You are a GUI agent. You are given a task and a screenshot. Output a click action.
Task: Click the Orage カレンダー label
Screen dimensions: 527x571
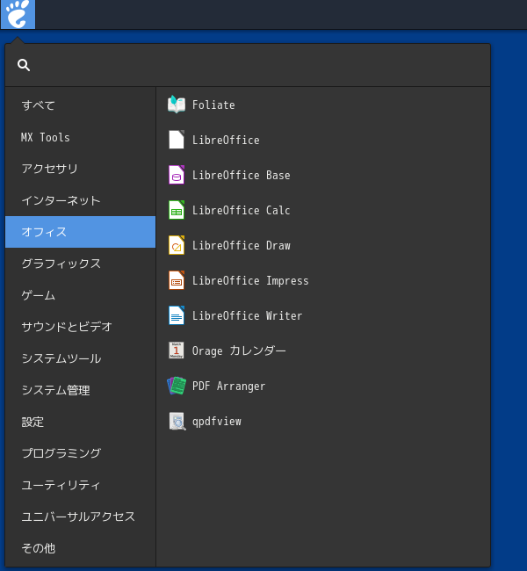[239, 351]
